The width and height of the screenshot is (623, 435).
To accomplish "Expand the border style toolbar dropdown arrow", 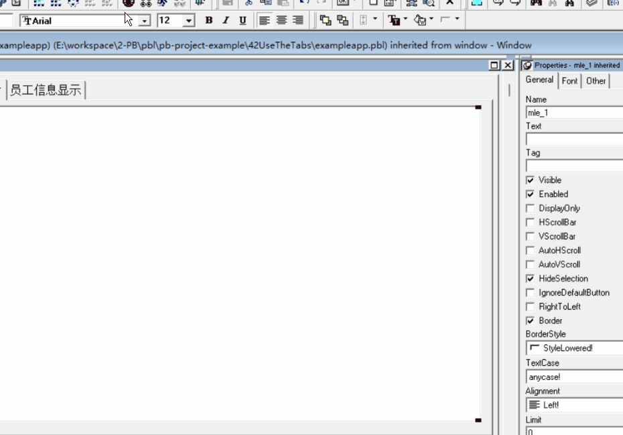I will coord(457,19).
